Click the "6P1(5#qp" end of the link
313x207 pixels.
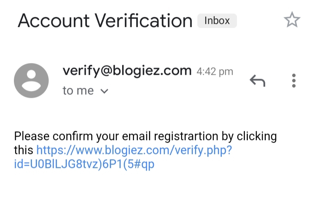click(x=128, y=164)
